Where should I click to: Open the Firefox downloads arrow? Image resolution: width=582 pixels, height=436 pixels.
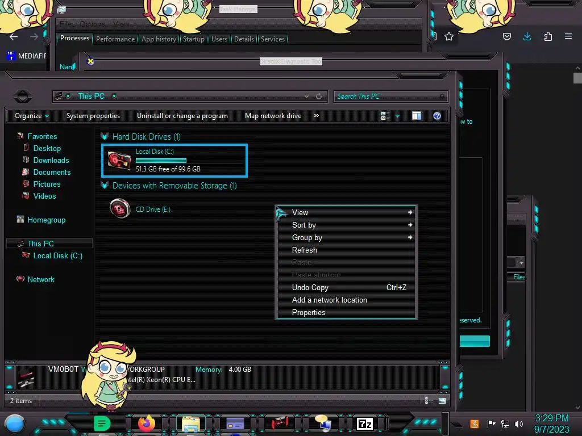527,36
